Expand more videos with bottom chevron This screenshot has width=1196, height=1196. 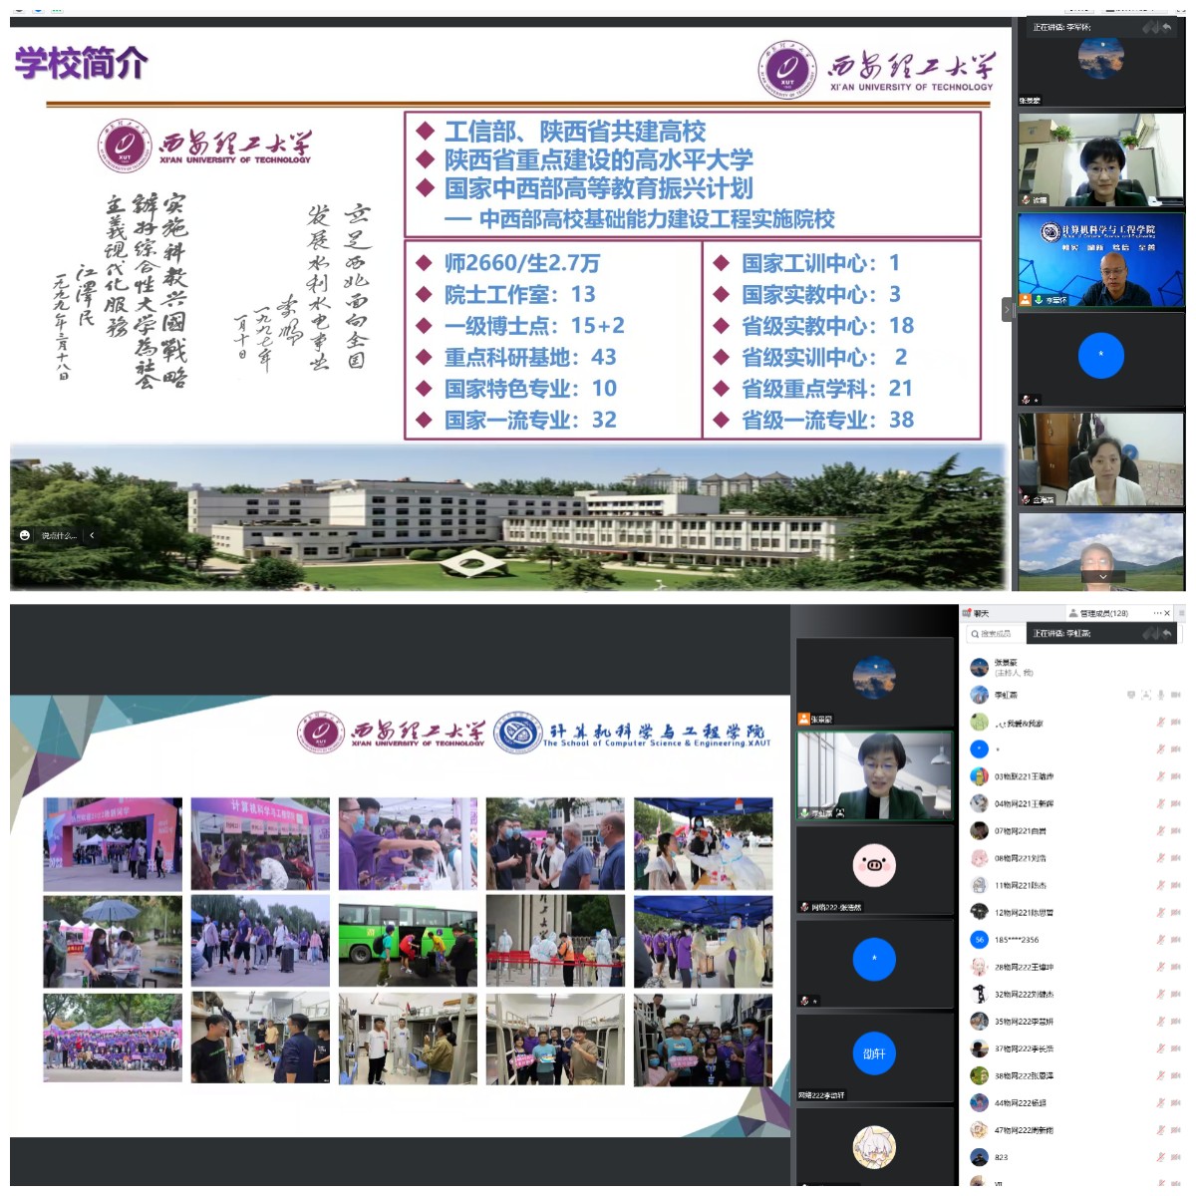(x=1102, y=576)
